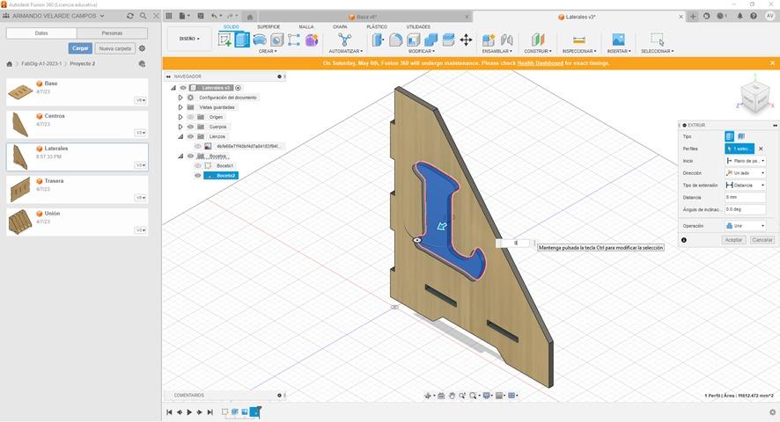The image size is (780, 422).
Task: Click the Orbit navigation icon
Action: tap(427, 396)
